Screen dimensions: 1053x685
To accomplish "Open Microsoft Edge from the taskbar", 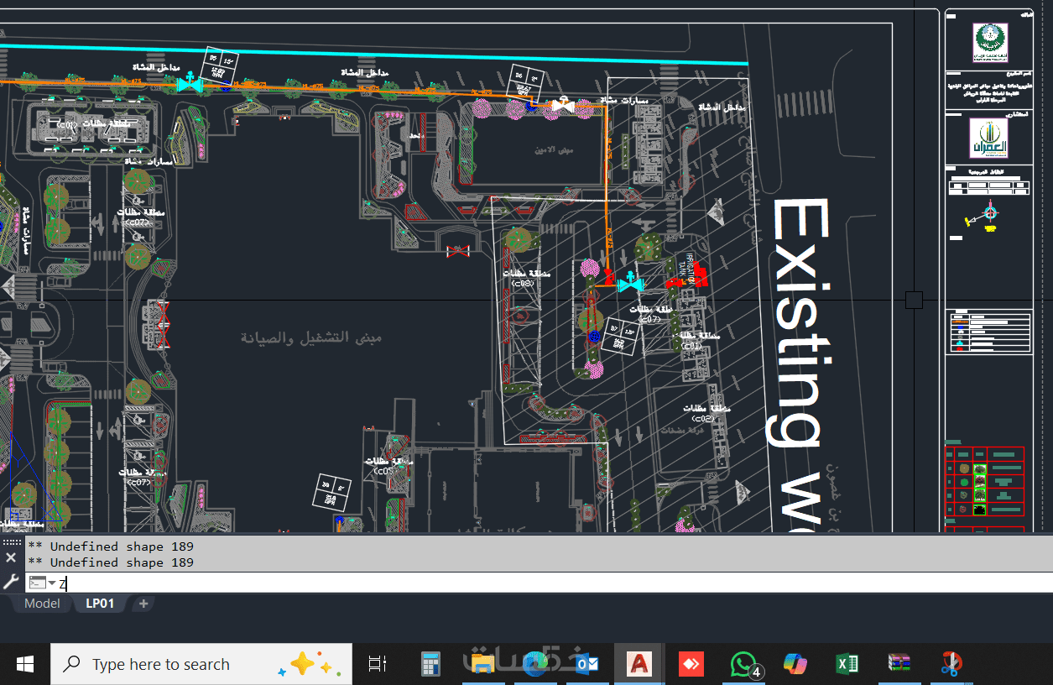I will tap(534, 665).
